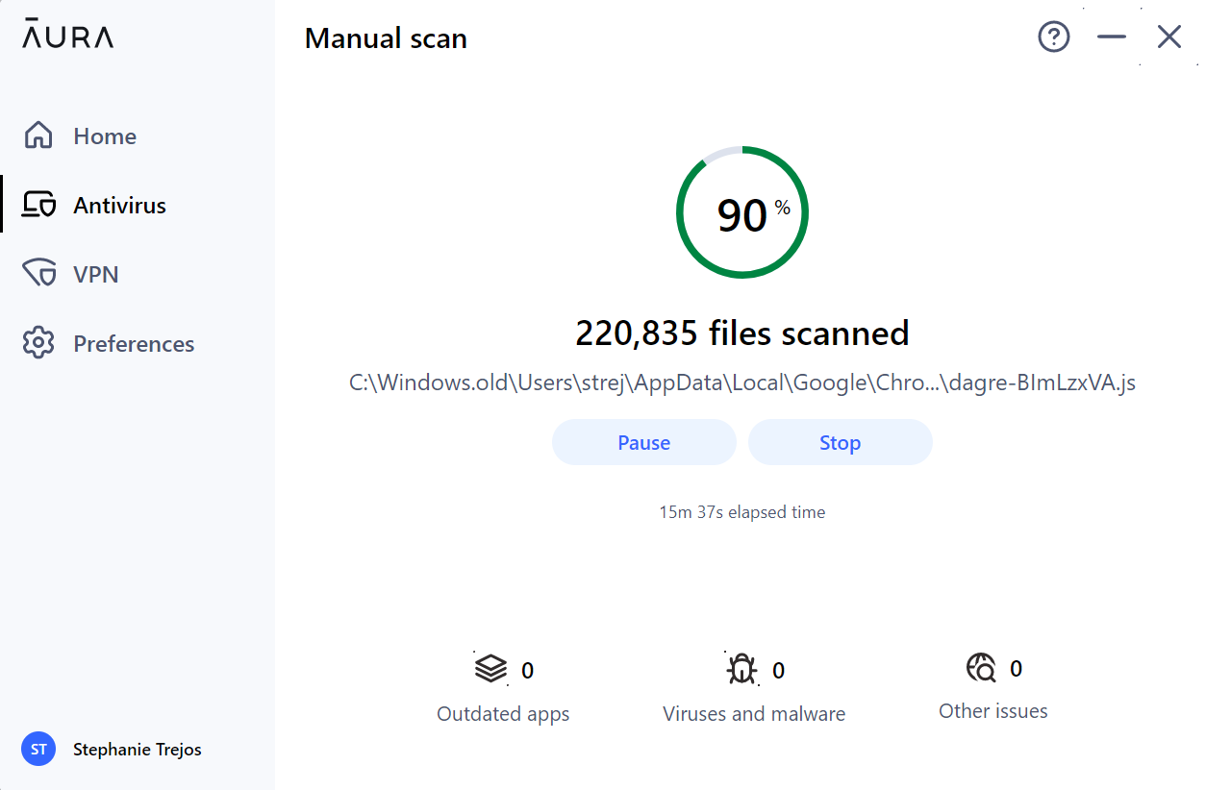Open help via question mark icon
This screenshot has width=1206, height=790.
pos(1054,37)
